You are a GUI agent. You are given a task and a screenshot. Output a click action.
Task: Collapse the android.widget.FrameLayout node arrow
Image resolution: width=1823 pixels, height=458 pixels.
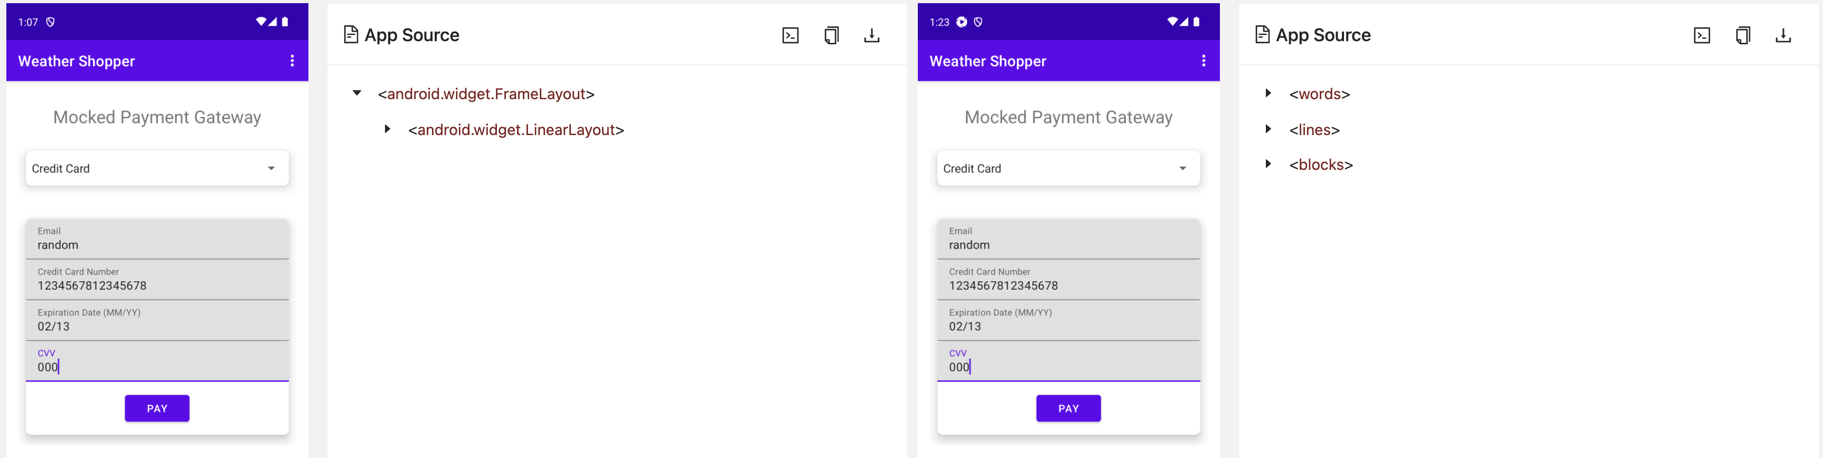[358, 93]
